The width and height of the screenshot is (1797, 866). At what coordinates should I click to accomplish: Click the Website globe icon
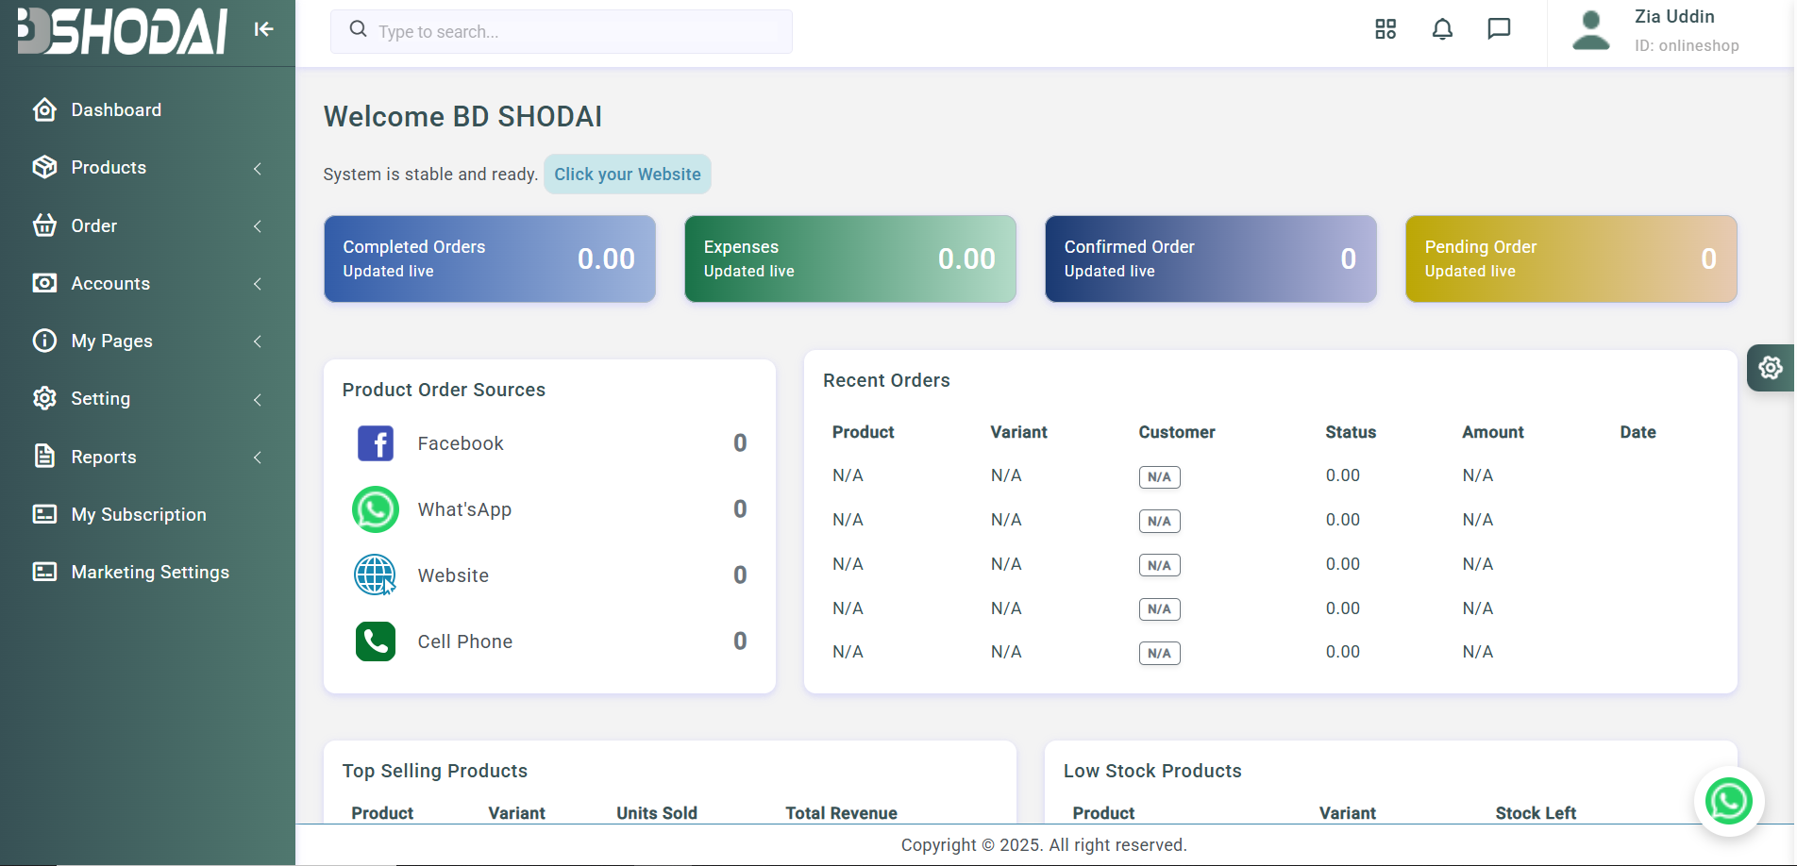coord(376,575)
